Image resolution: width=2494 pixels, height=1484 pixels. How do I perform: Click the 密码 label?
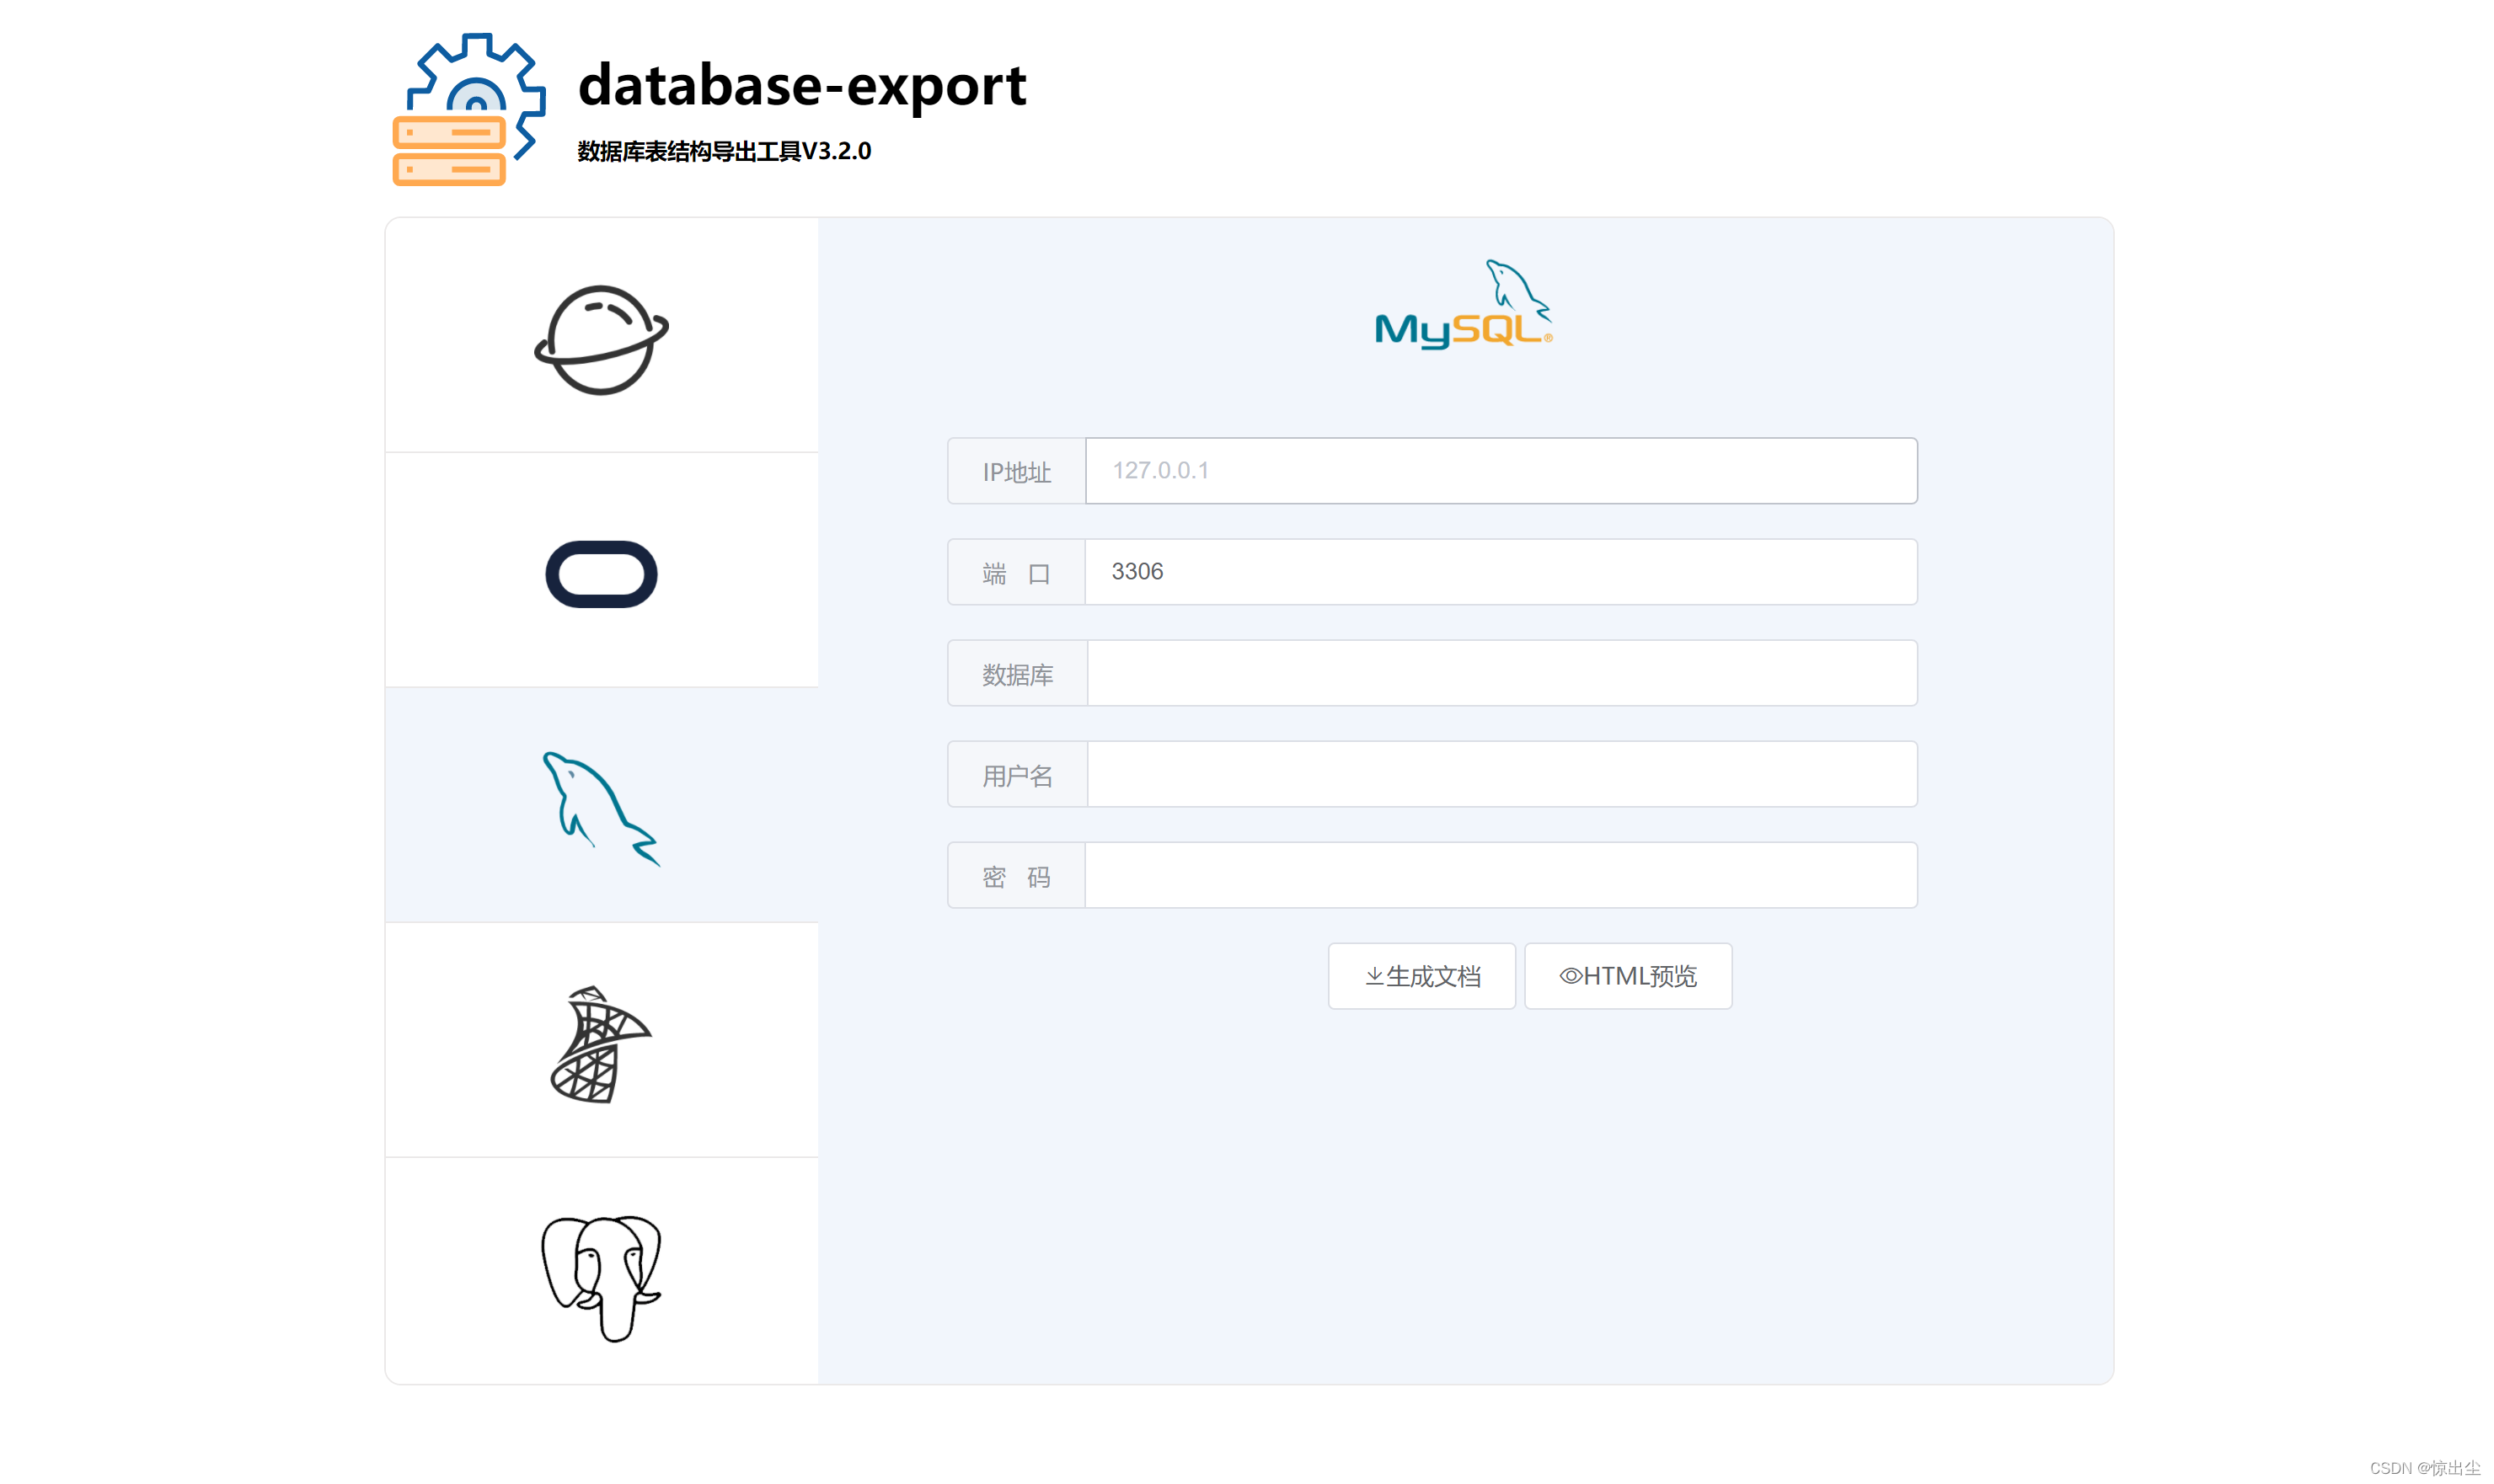(x=1016, y=876)
